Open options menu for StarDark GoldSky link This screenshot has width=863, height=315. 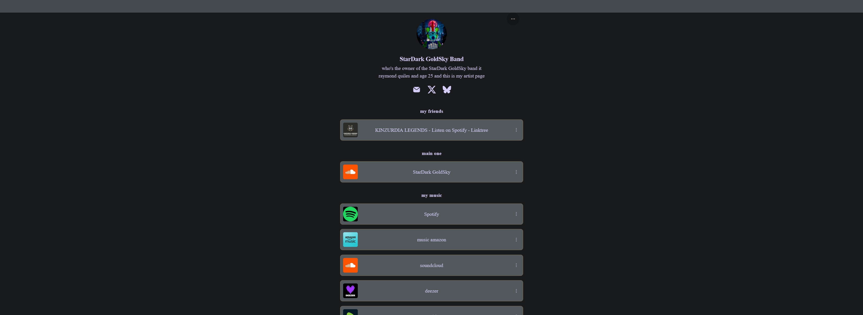(516, 172)
